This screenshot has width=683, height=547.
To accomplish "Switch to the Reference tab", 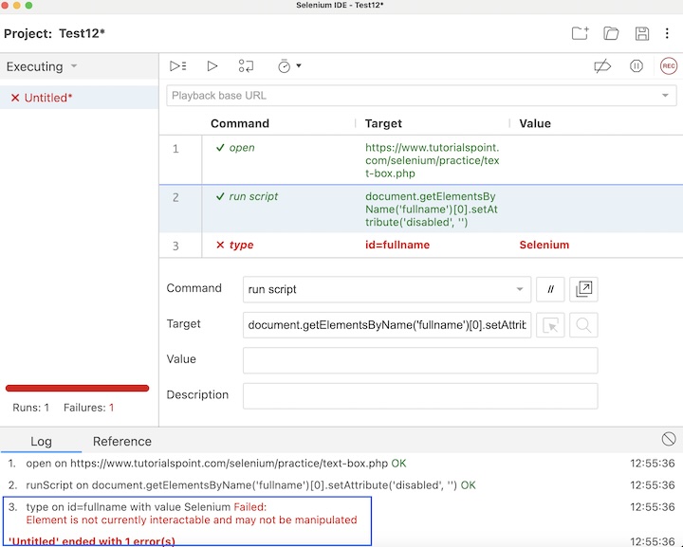I will click(121, 441).
